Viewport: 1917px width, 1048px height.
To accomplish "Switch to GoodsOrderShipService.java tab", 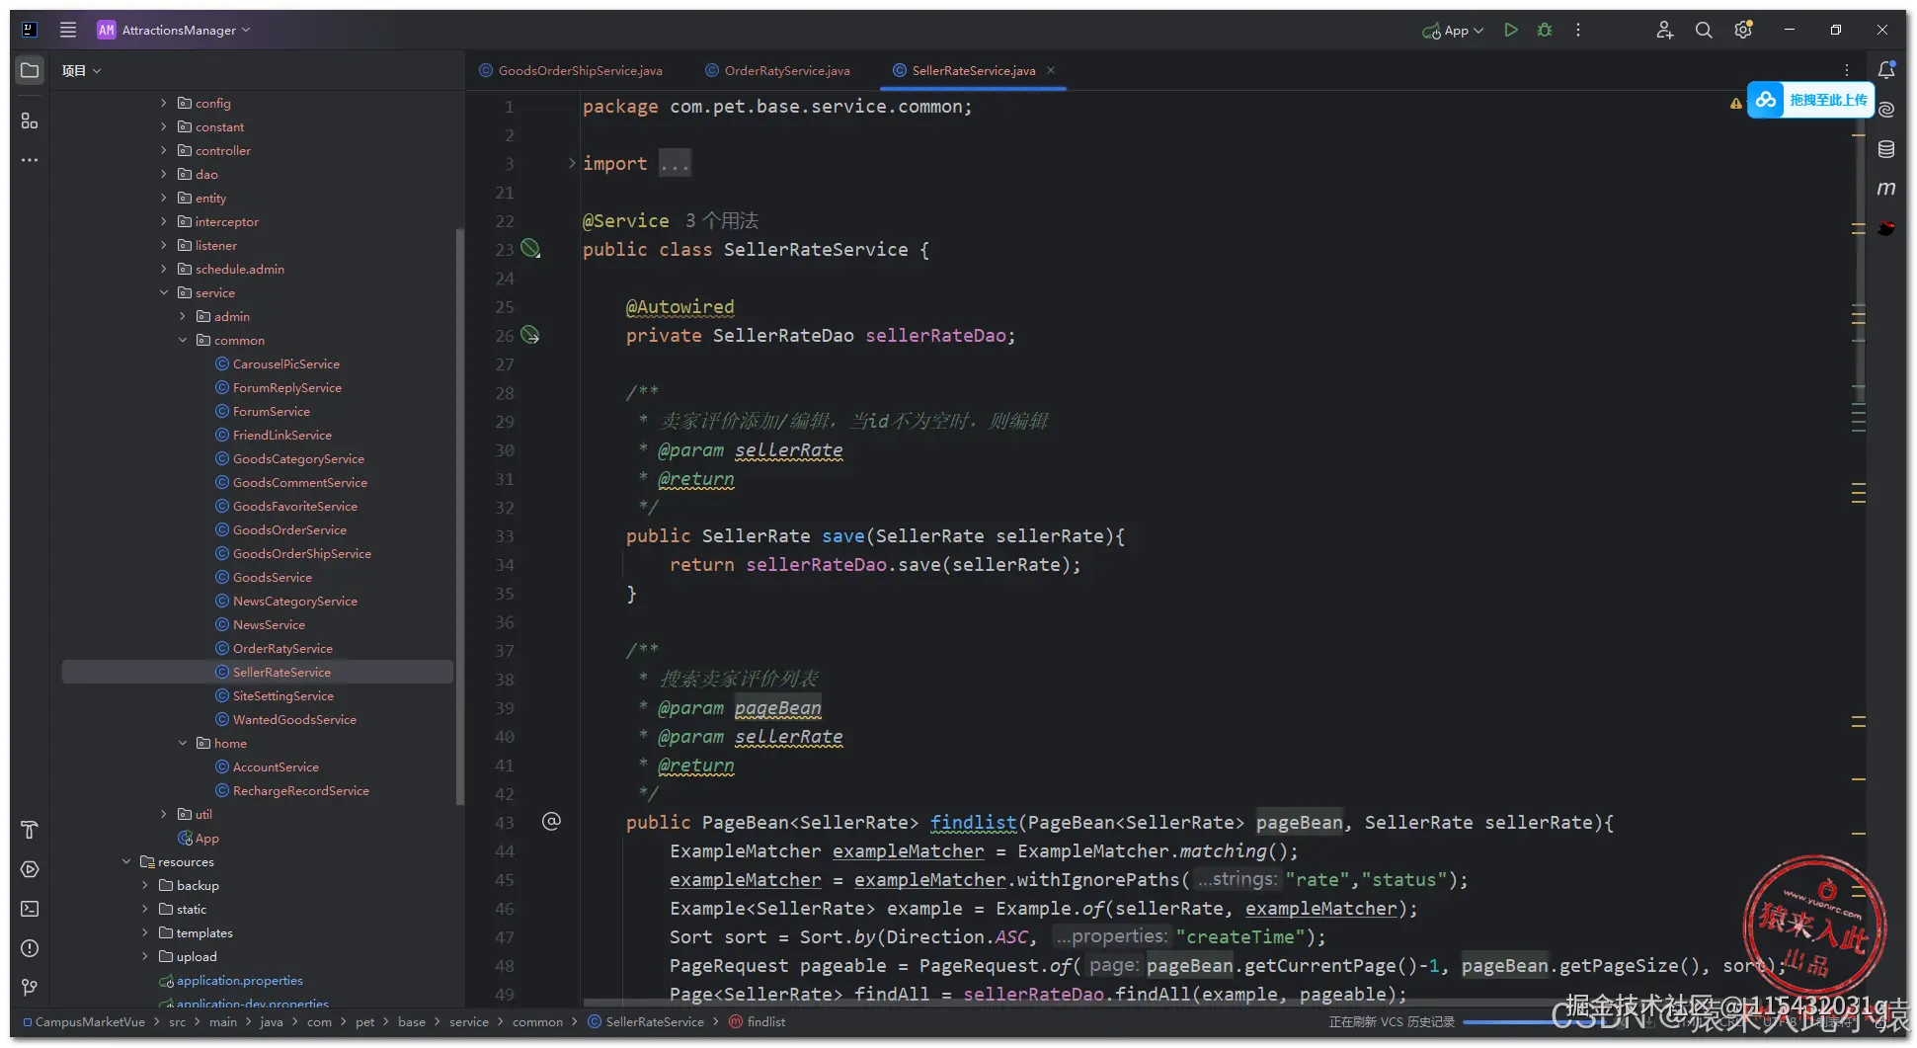I will click(571, 70).
